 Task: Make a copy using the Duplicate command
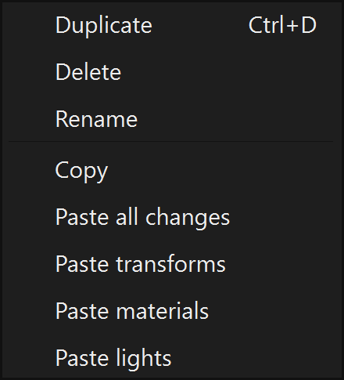coord(172,25)
